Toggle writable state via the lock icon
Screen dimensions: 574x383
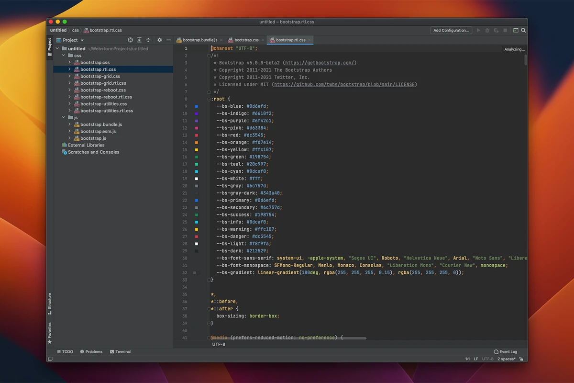521,358
